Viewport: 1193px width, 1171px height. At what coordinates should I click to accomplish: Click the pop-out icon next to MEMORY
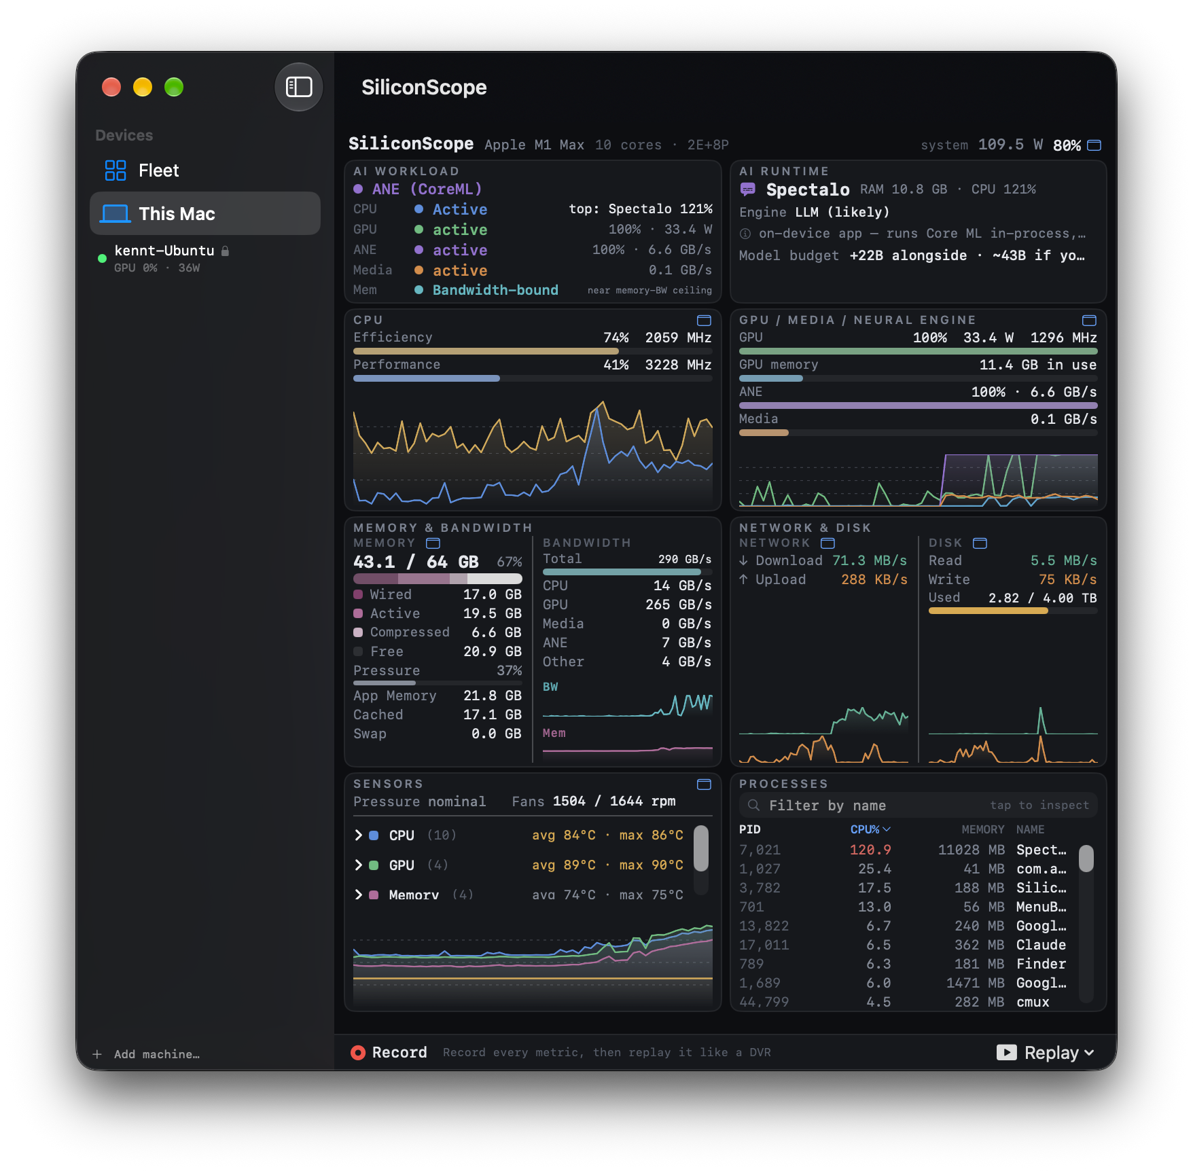point(433,543)
